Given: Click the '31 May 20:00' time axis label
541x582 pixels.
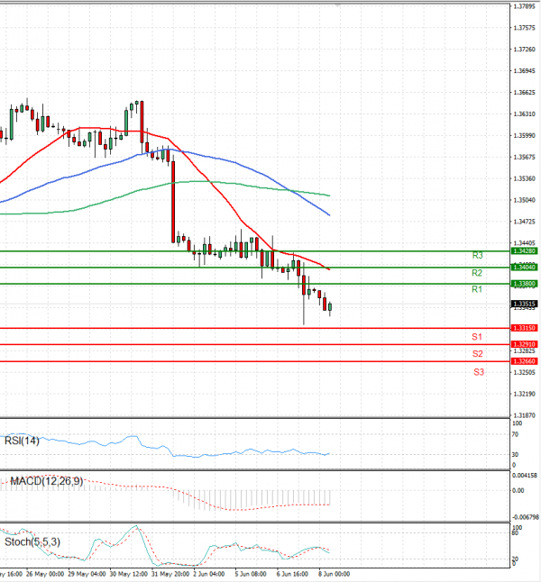Looking at the screenshot, I should pyautogui.click(x=170, y=573).
